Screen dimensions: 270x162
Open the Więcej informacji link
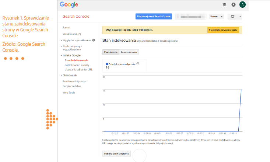(x=164, y=144)
